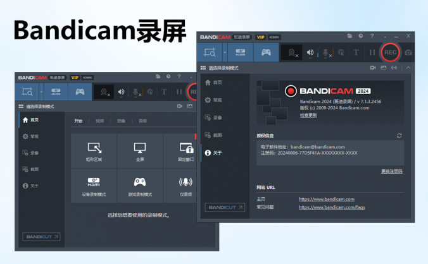Screen dimensions: 428x264
Task: Toggle the mouse click effect in the front window
Action: click(341, 52)
